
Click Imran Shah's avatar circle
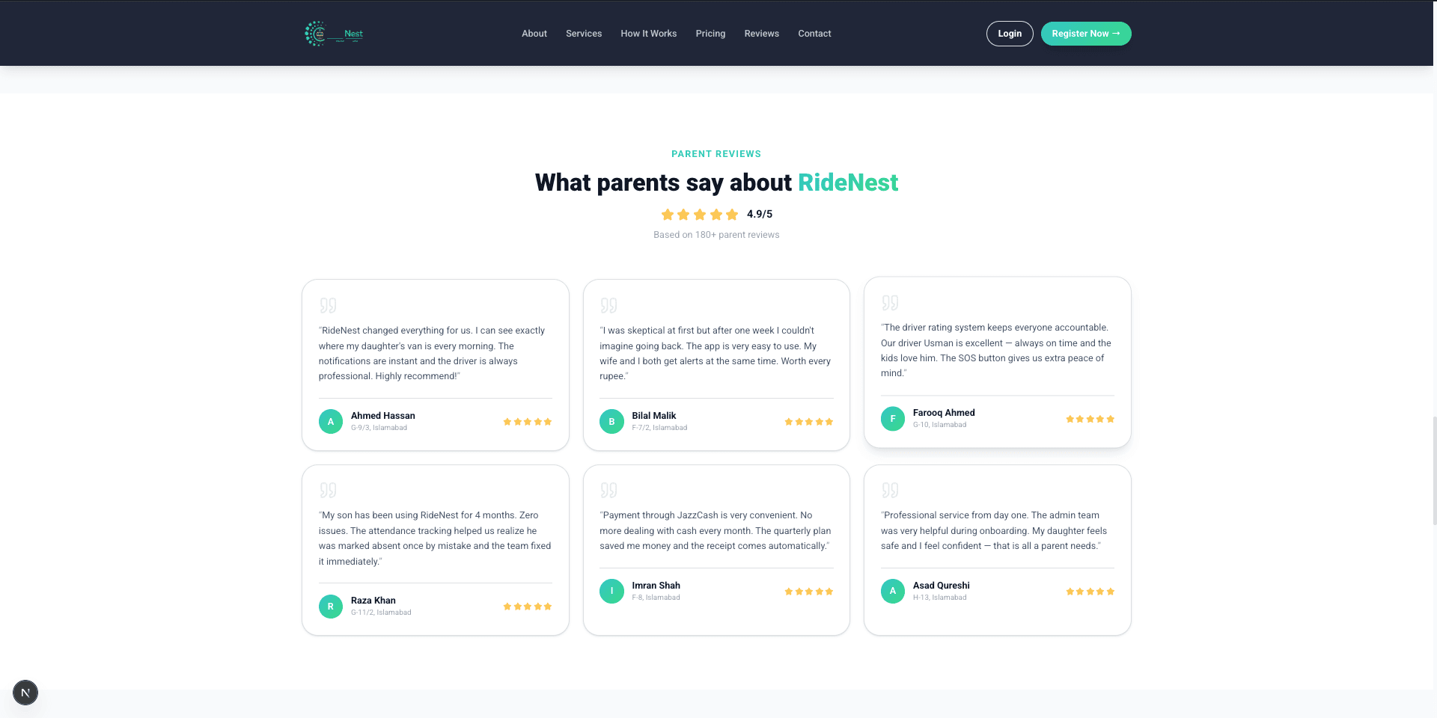611,592
